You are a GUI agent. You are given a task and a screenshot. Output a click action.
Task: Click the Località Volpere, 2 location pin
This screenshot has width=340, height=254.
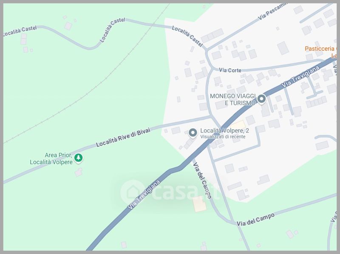[193, 133]
